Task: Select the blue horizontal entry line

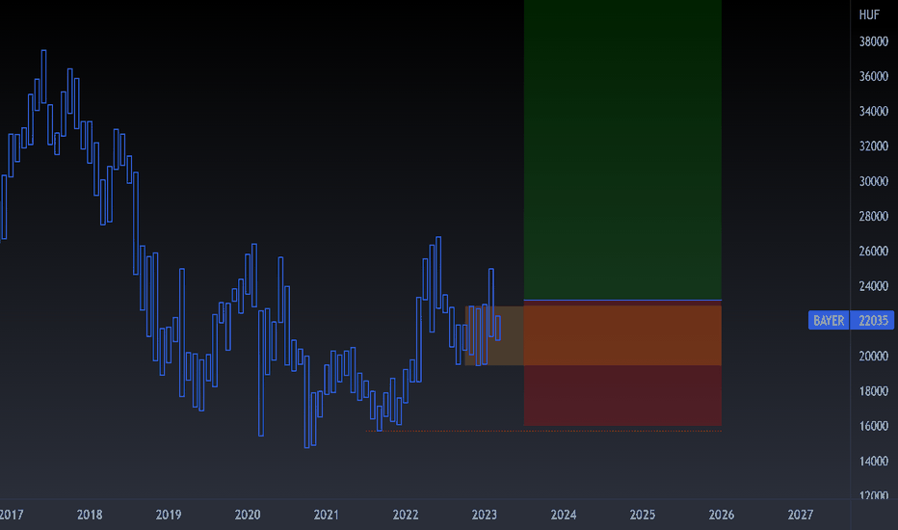Action: (x=622, y=301)
